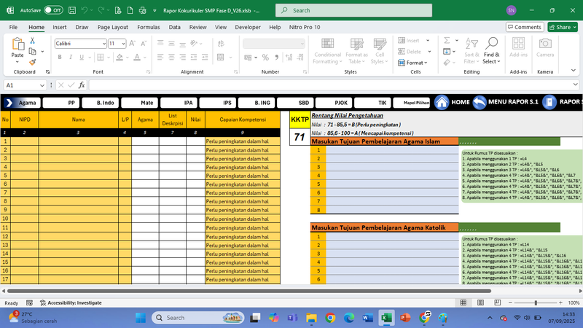Click the HOME house icon in sheet

442,103
